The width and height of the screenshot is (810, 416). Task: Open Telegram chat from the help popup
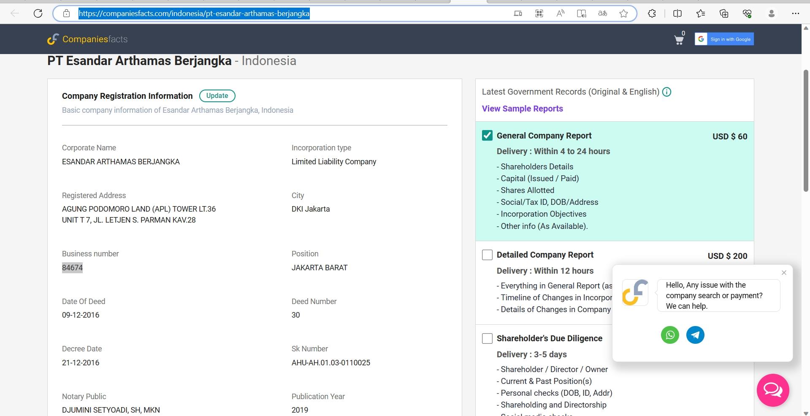(x=695, y=335)
